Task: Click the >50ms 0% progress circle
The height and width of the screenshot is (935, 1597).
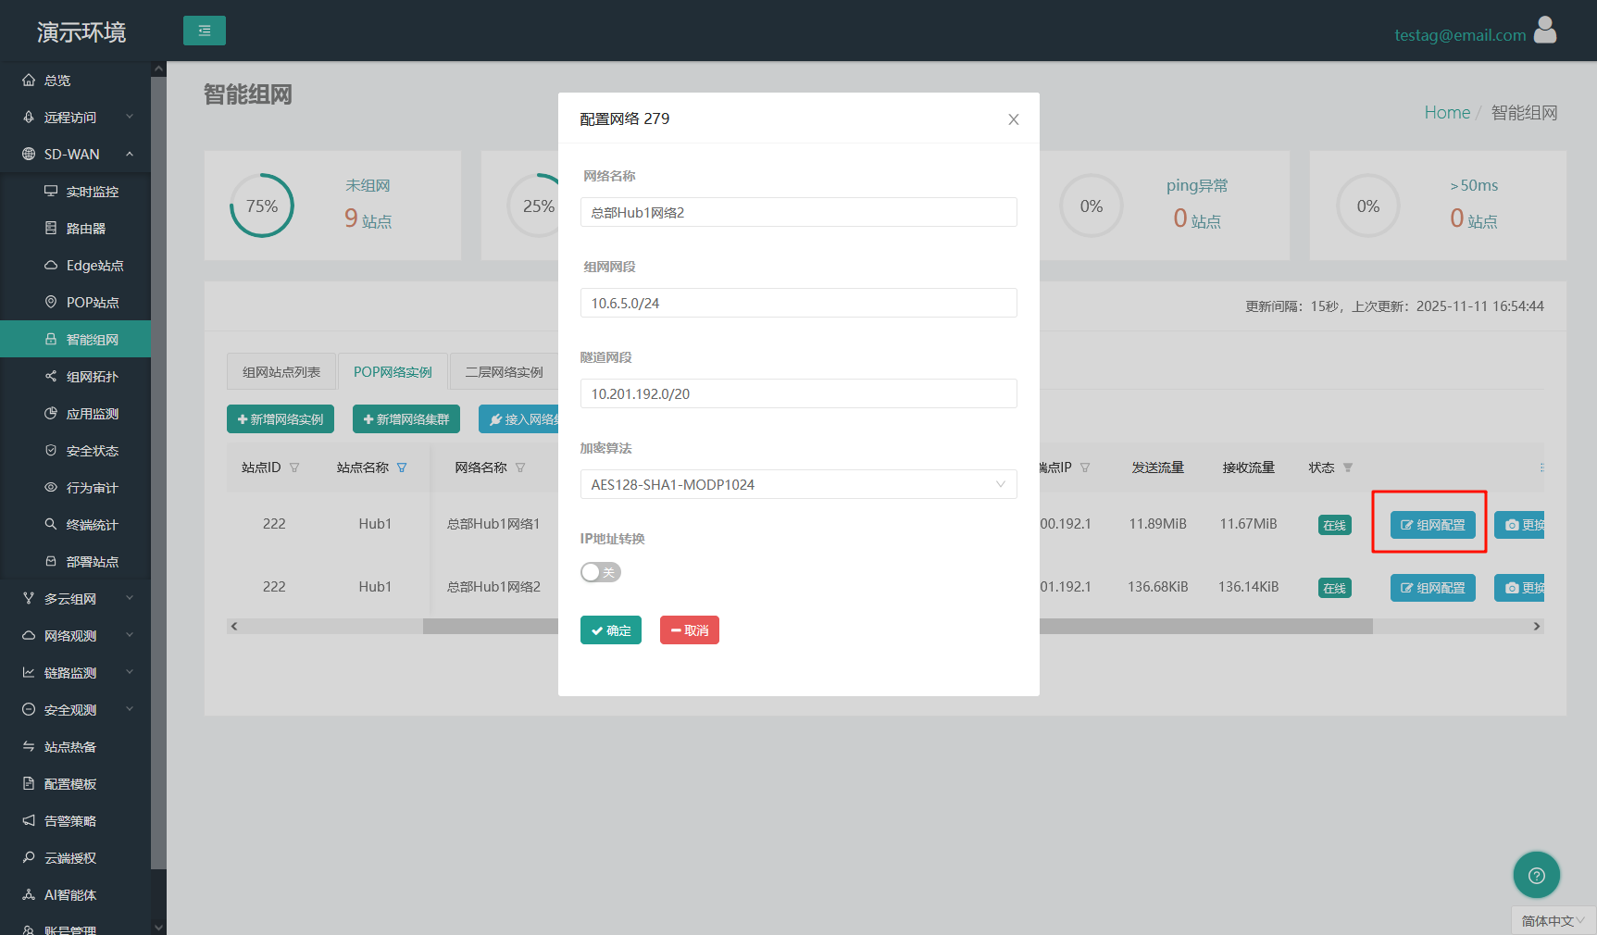Action: [1368, 206]
